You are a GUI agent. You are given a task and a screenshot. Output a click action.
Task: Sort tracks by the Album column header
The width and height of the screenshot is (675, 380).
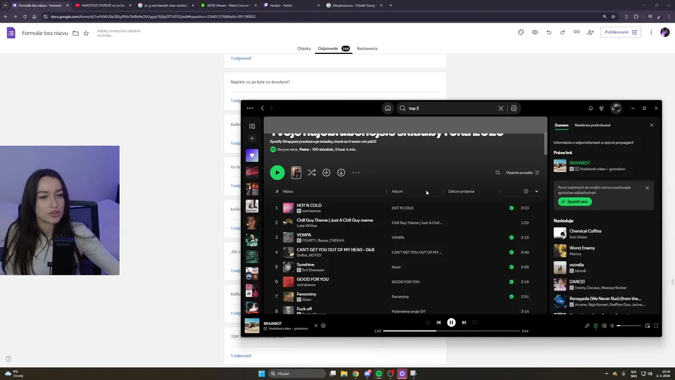pyautogui.click(x=397, y=192)
